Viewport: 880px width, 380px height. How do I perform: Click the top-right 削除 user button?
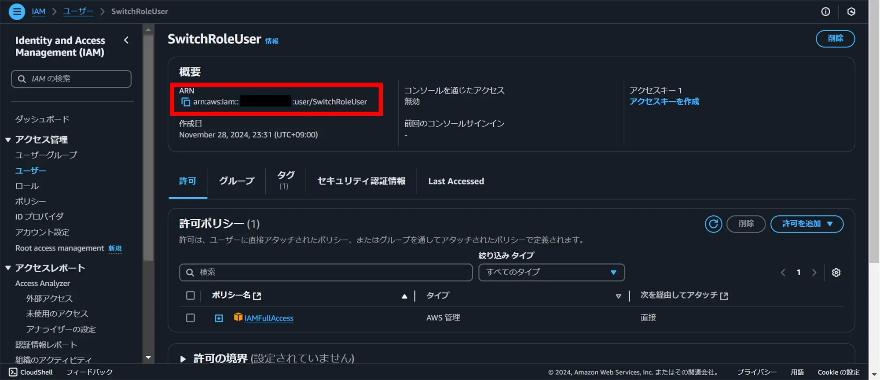[x=835, y=39]
